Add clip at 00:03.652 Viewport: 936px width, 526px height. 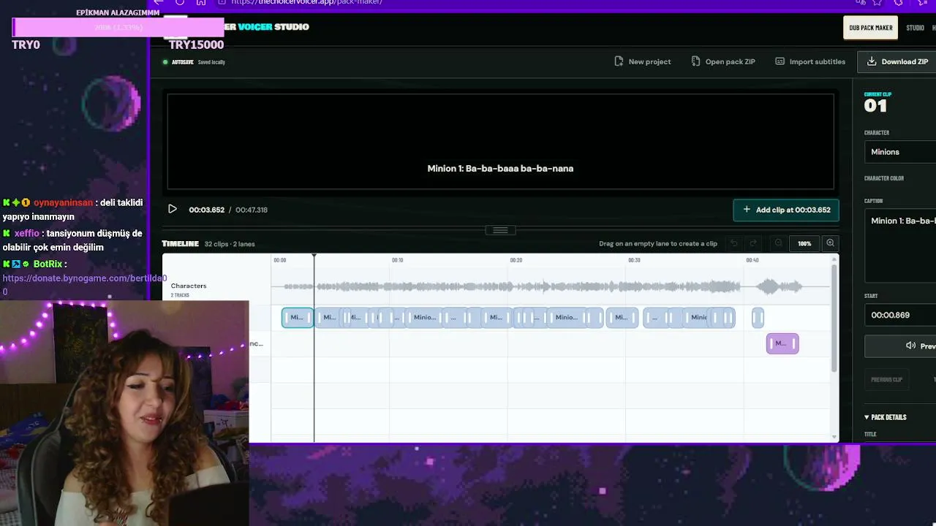786,210
